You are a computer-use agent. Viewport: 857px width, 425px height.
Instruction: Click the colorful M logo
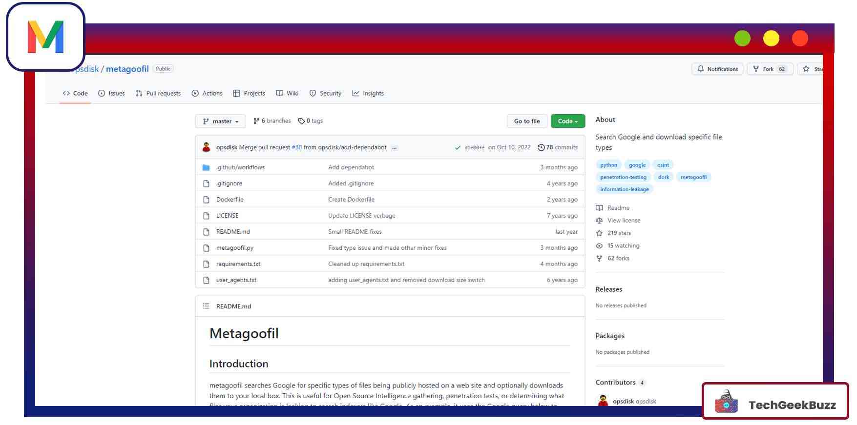[x=45, y=37]
